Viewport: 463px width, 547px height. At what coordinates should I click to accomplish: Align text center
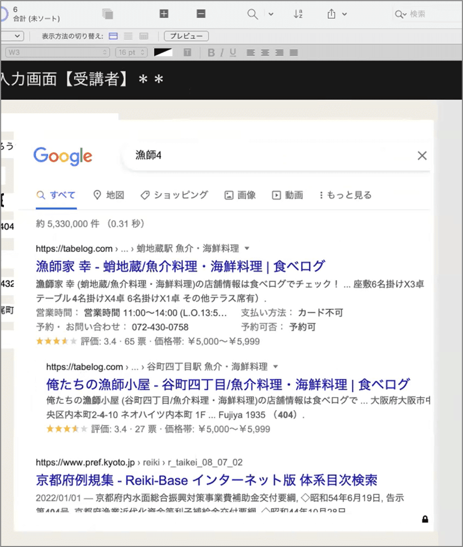[x=265, y=53]
